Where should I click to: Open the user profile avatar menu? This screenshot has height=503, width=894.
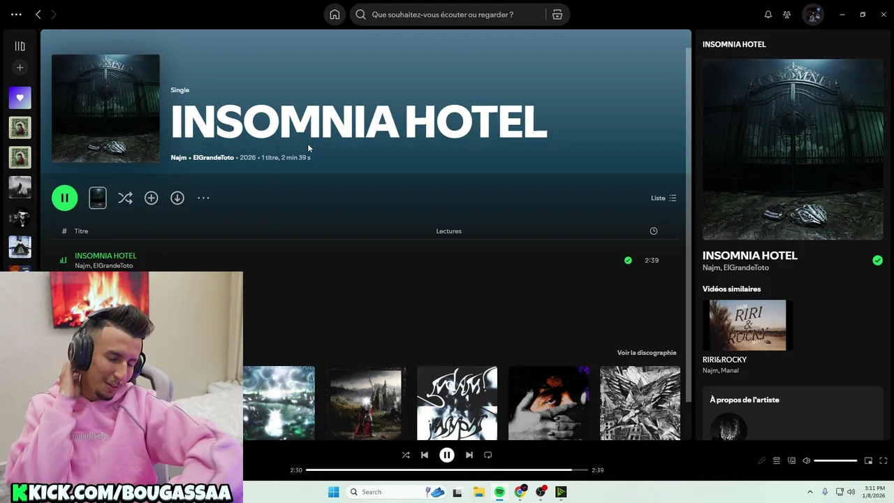tap(812, 15)
